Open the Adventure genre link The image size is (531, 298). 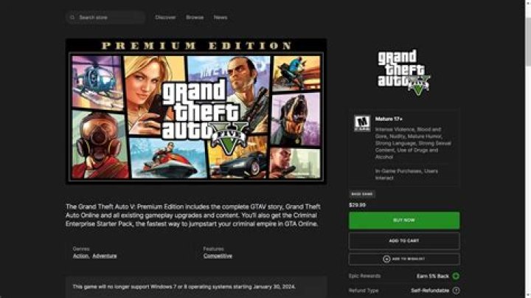pyautogui.click(x=104, y=256)
